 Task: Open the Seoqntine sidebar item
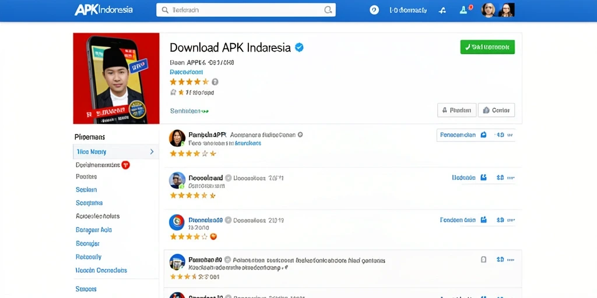coord(89,203)
